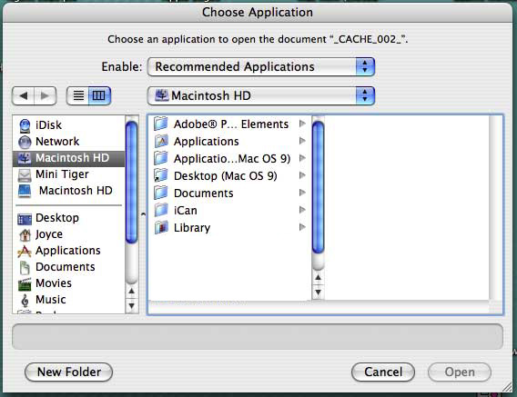
Task: Click Documents folder icon in file column
Action: point(161,193)
